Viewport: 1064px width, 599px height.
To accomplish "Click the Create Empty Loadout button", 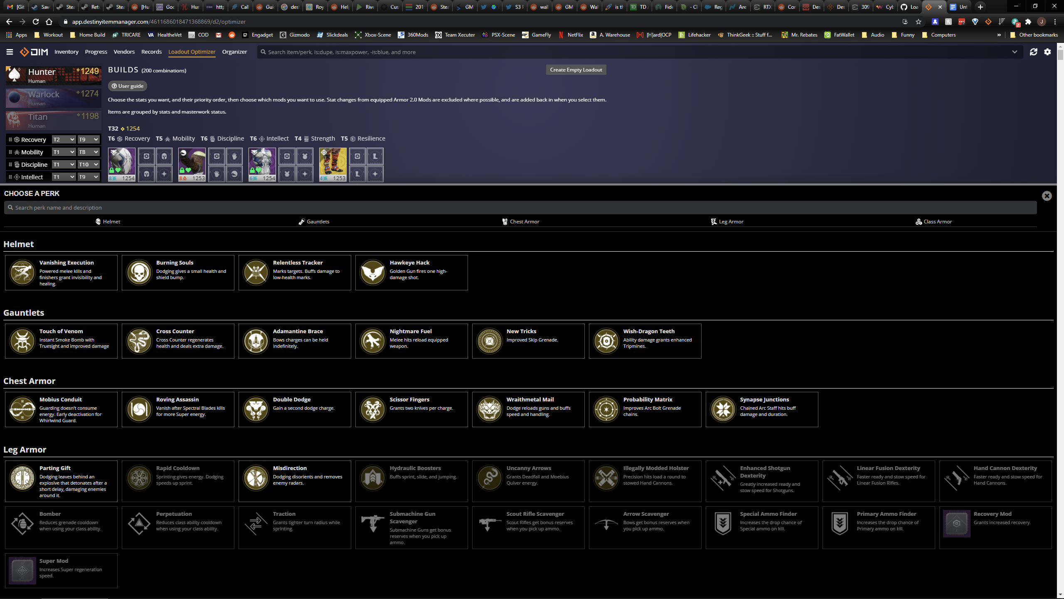I will click(x=576, y=69).
